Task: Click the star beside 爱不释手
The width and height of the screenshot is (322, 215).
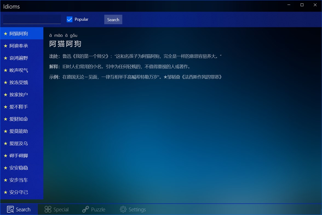Action: (6, 107)
